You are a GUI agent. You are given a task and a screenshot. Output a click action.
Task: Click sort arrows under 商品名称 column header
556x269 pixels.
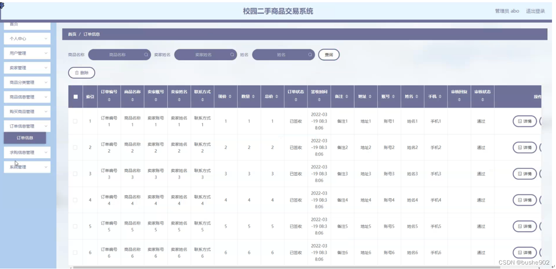(x=132, y=100)
